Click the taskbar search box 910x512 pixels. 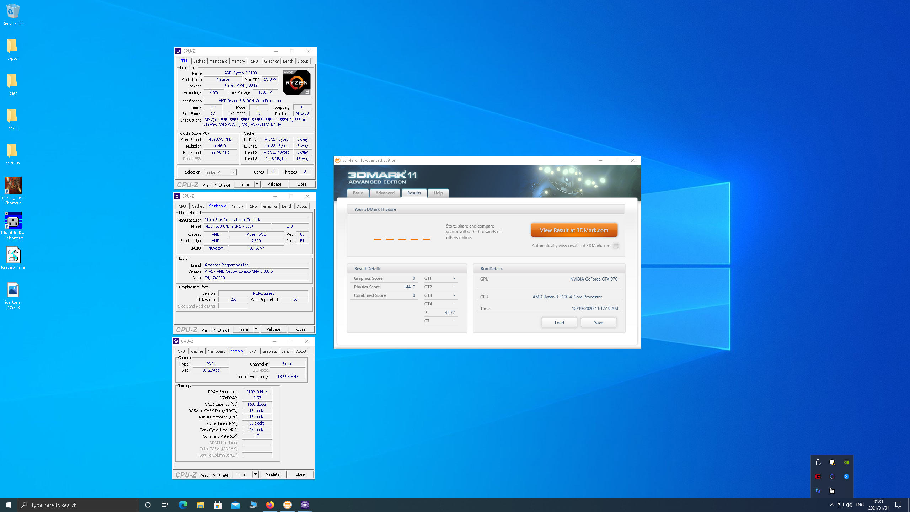pyautogui.click(x=78, y=505)
